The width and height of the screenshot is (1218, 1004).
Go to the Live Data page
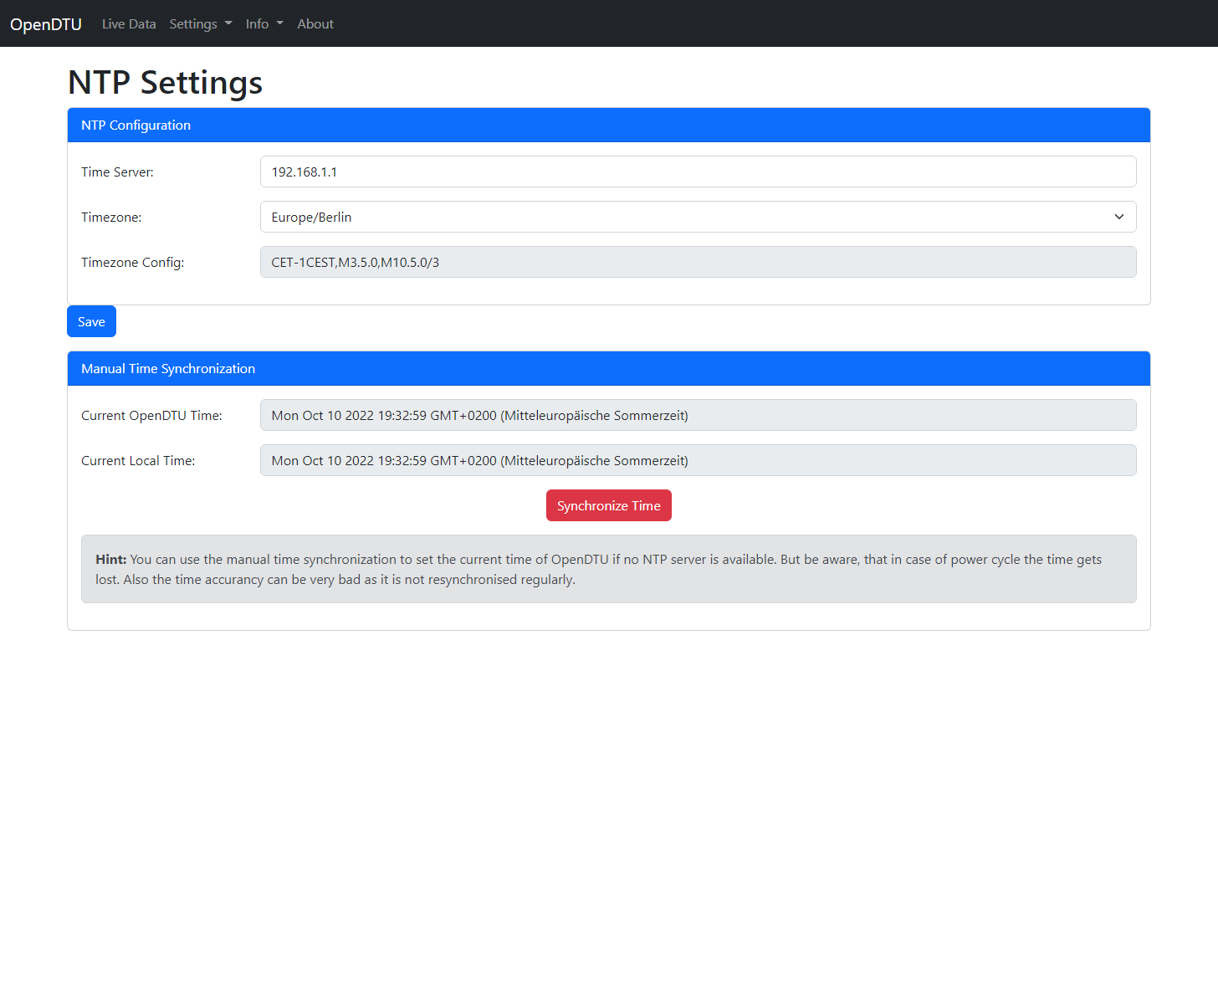pos(129,24)
